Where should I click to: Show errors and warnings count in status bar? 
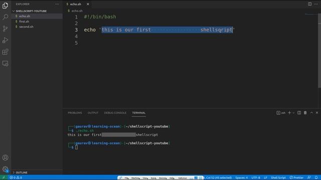click(x=16, y=177)
